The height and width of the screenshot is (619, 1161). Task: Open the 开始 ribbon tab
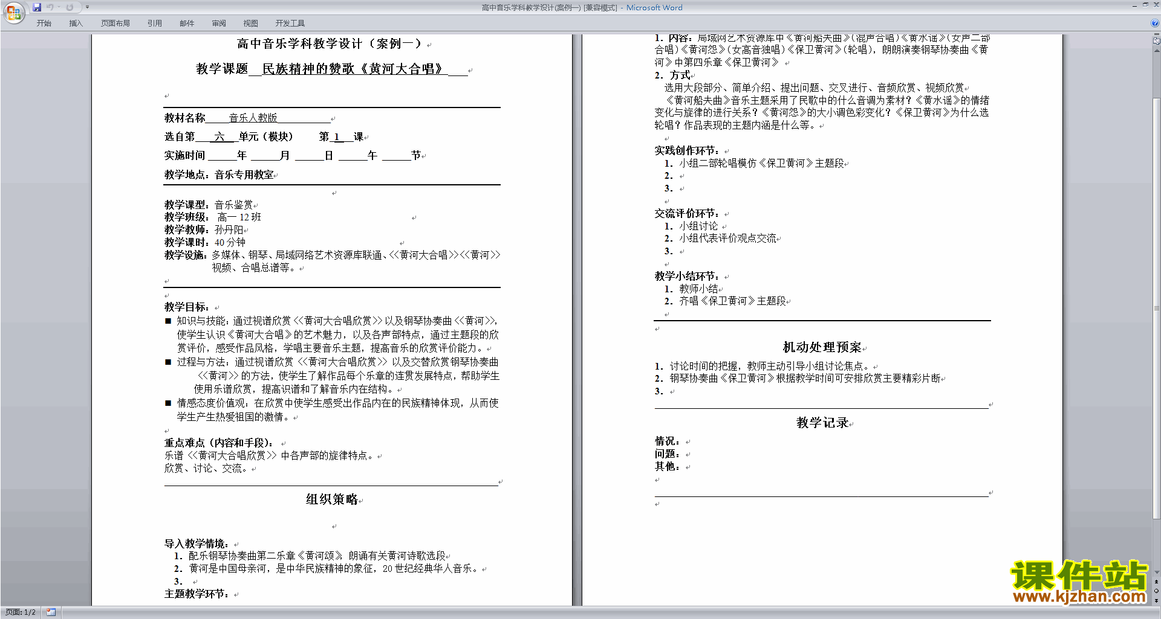tap(44, 23)
